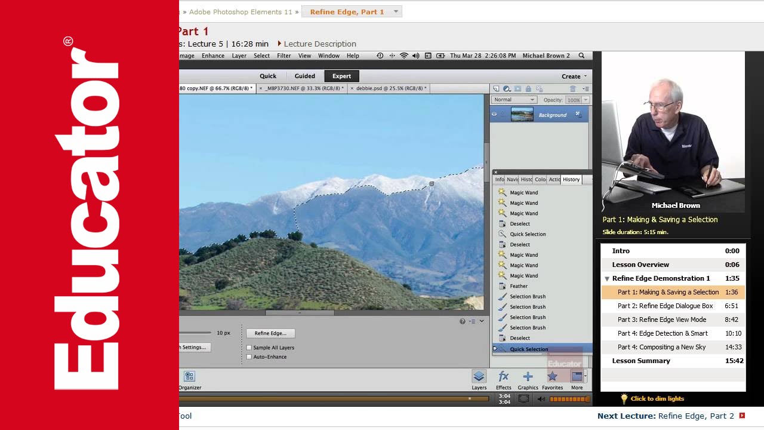The image size is (764, 430).
Task: Delete layer using the trash icon
Action: (x=573, y=89)
